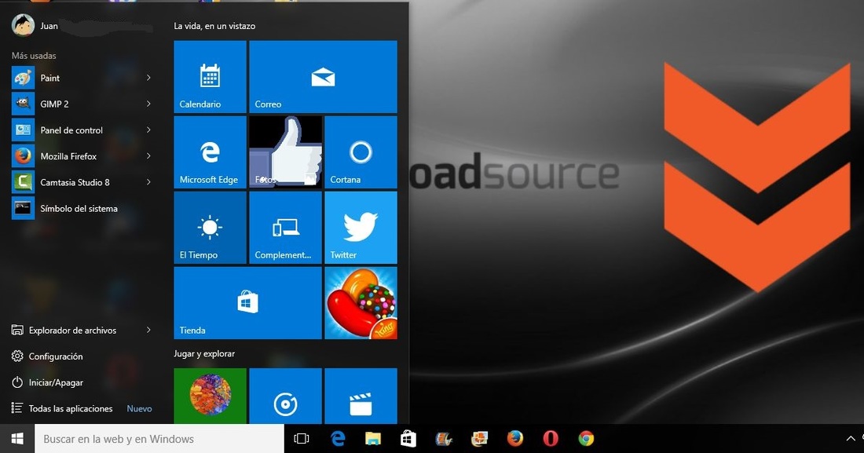Open the Tienda store tile
Viewport: 864px width, 453px height.
[x=248, y=303]
